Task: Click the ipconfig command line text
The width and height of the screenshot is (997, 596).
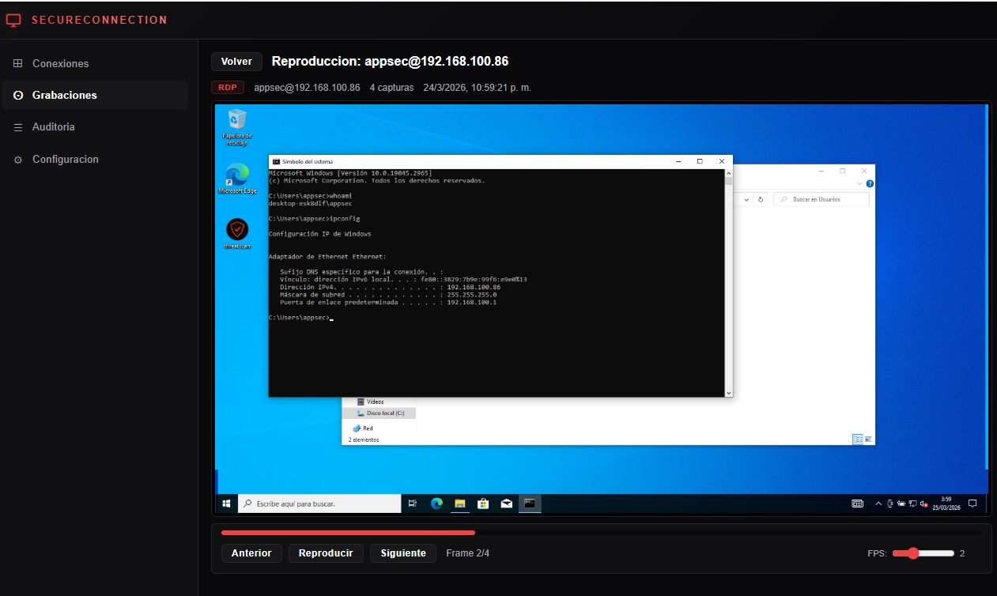Action: (x=315, y=218)
